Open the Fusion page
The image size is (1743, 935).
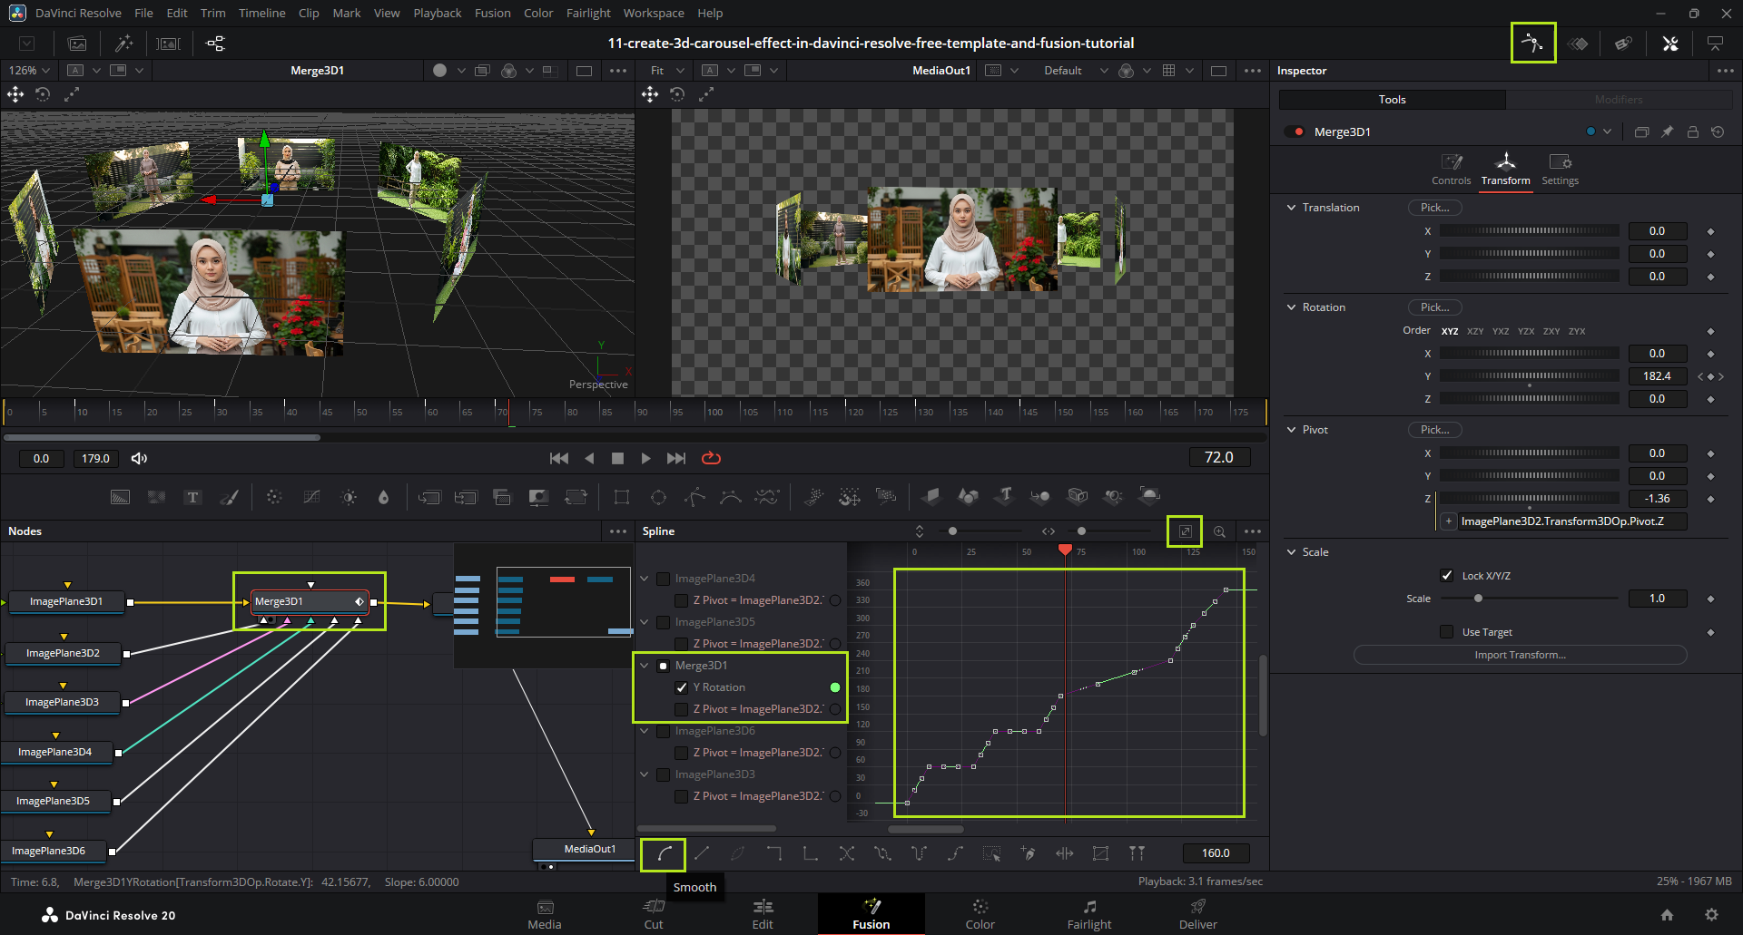(x=871, y=913)
